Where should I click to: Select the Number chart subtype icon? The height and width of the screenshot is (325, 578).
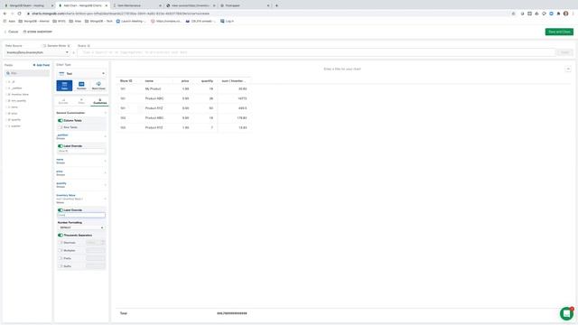[81, 86]
